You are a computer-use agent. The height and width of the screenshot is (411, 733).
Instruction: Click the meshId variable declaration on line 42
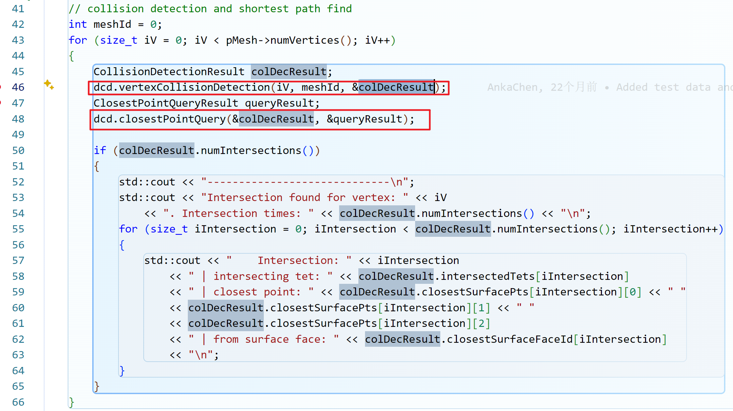click(x=112, y=25)
